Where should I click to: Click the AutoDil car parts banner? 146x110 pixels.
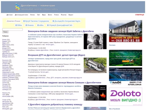126,76
